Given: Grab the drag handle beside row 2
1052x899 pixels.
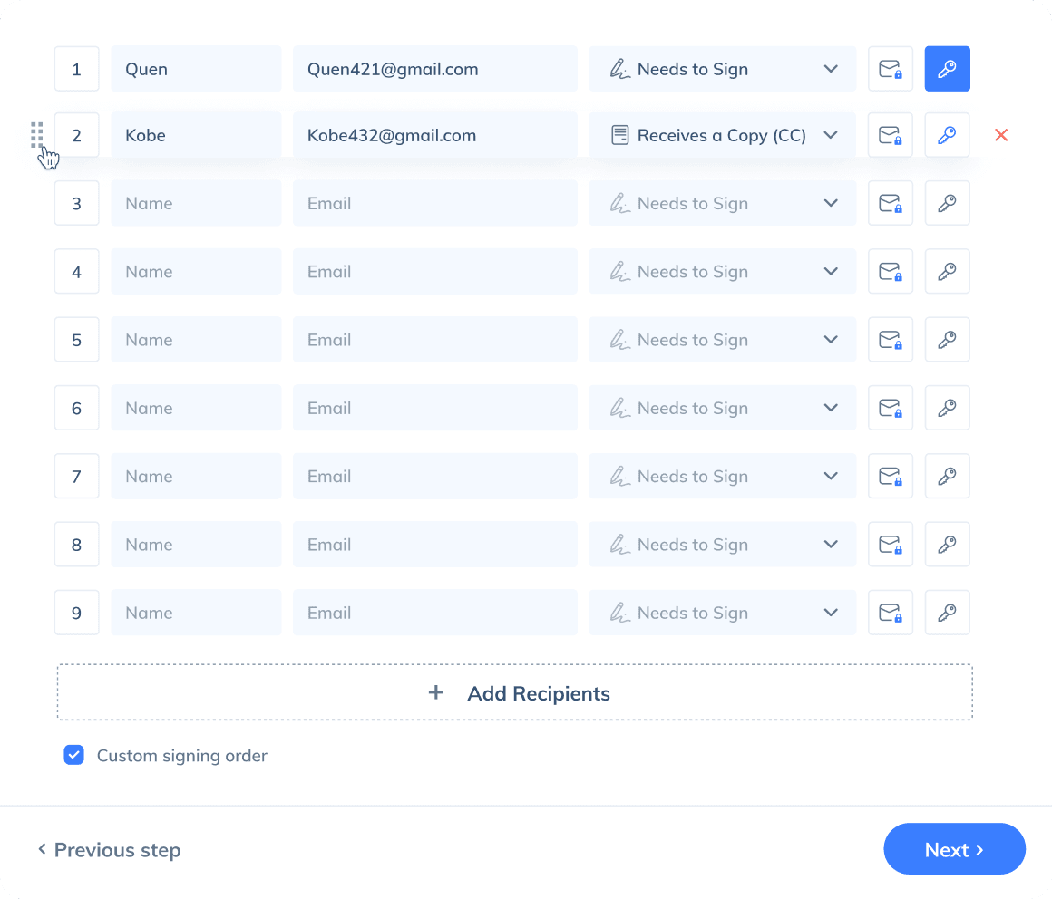Looking at the screenshot, I should point(37,135).
